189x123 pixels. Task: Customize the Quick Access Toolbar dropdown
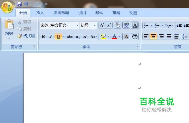[46, 4]
